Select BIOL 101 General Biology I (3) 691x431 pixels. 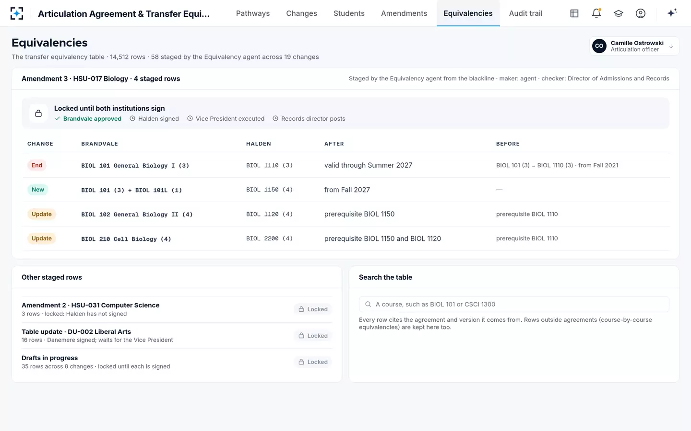tap(135, 166)
